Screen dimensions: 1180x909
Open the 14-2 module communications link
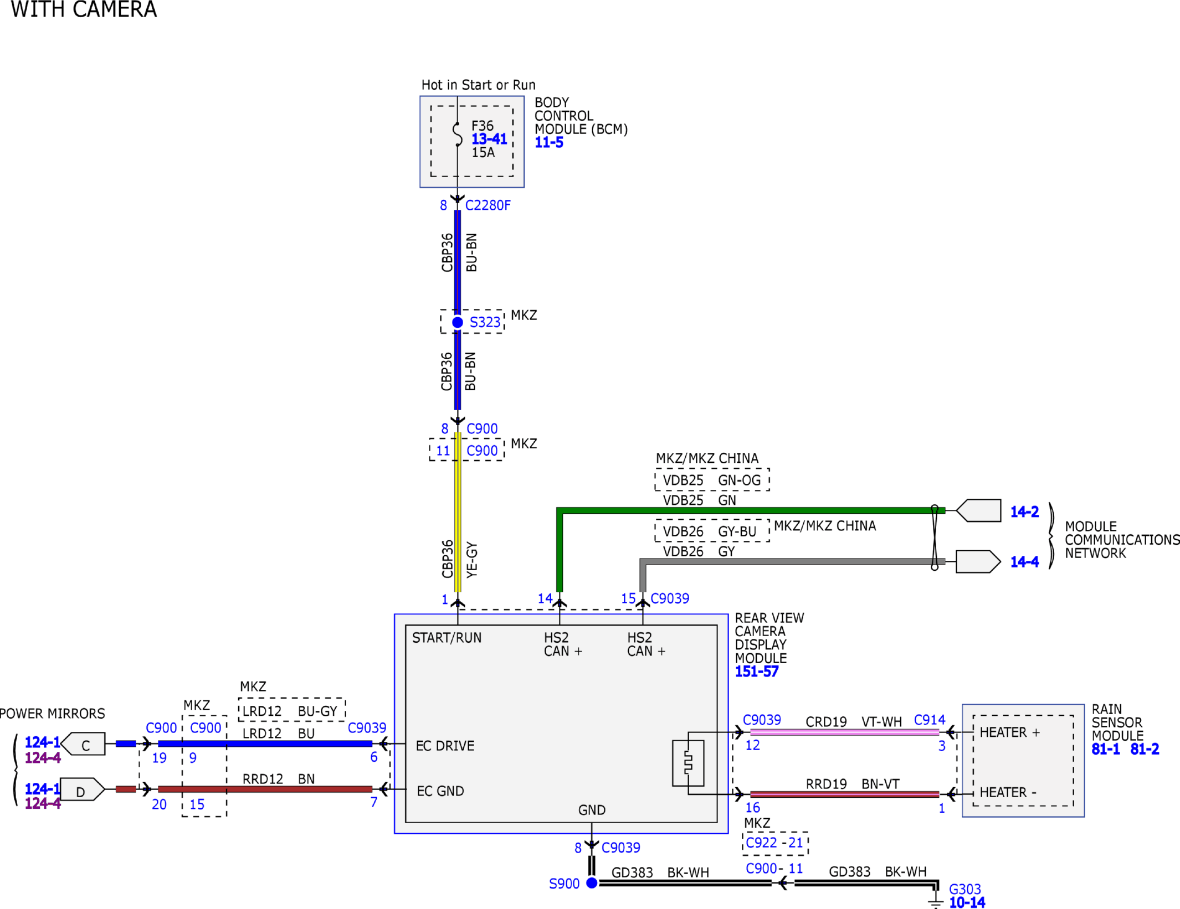(1024, 512)
